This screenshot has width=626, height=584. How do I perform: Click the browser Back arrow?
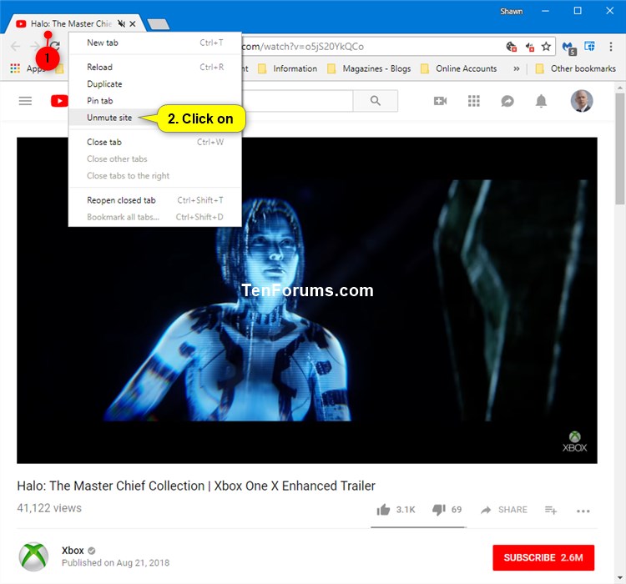pyautogui.click(x=15, y=47)
